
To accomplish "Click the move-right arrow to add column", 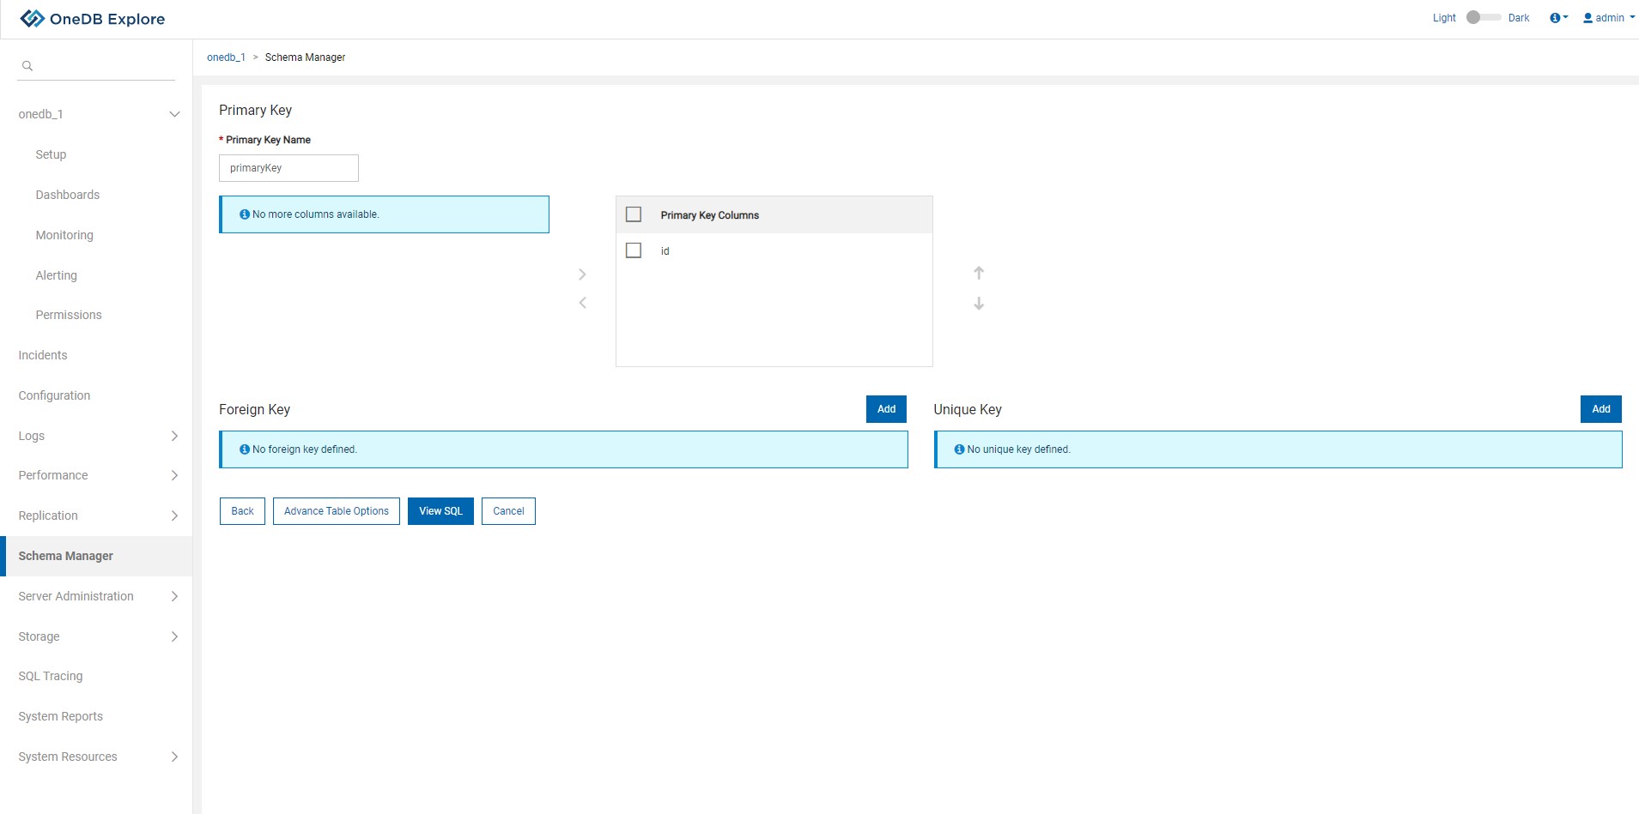I will [582, 274].
